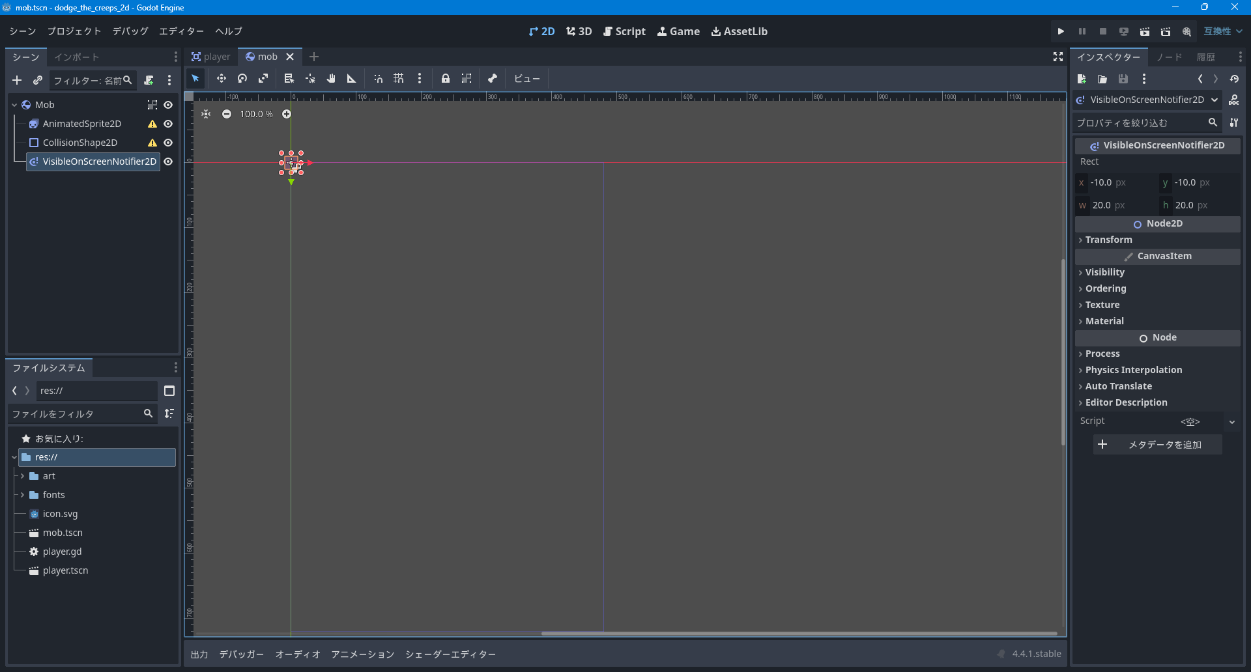This screenshot has width=1251, height=672.
Task: Stop the running project
Action: pos(1103,31)
